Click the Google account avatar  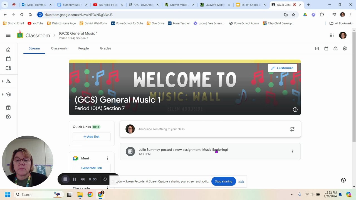coord(343,35)
